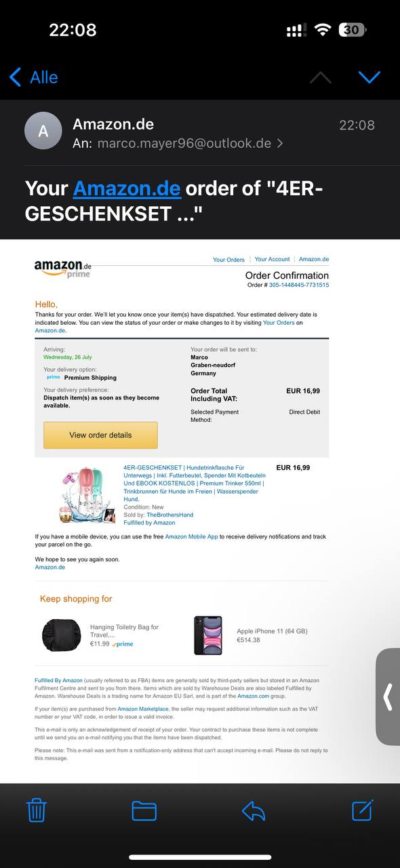
Task: Open Your Orders link in header
Action: coord(228,260)
